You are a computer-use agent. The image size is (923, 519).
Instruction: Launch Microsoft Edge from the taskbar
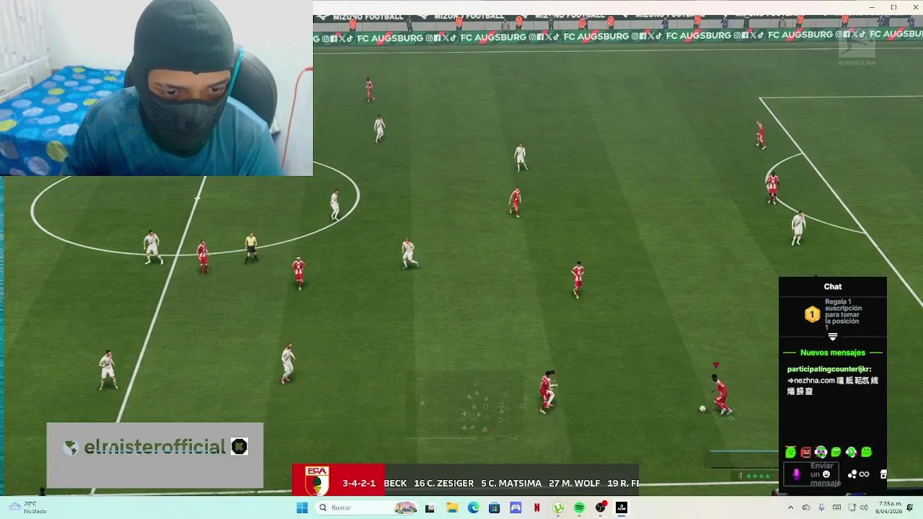473,507
